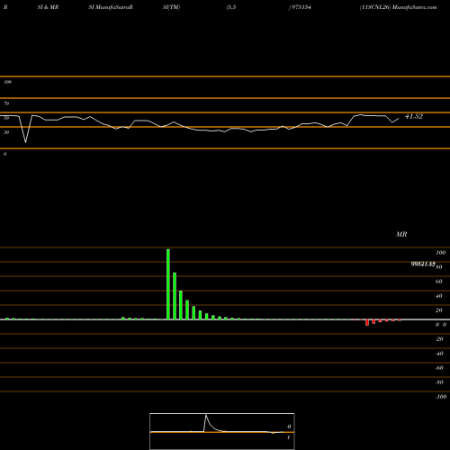Click the largest red histogram bar
The height and width of the screenshot is (450, 450).
[367, 322]
